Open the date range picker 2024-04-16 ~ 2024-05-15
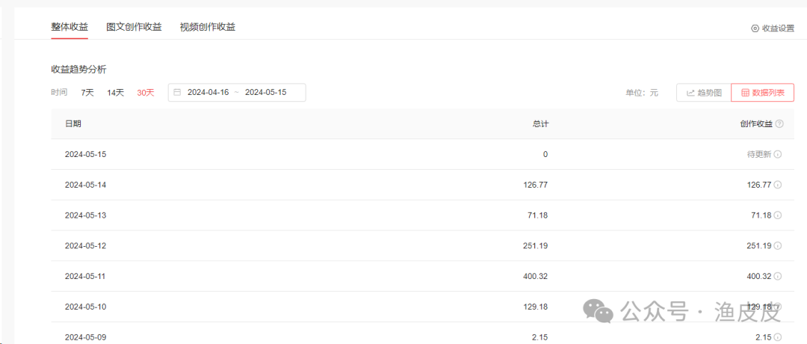 (x=237, y=93)
